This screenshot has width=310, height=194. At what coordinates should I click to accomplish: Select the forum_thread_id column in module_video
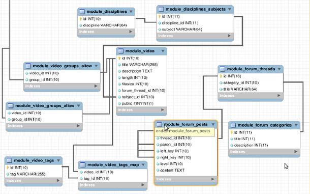coord(142,91)
